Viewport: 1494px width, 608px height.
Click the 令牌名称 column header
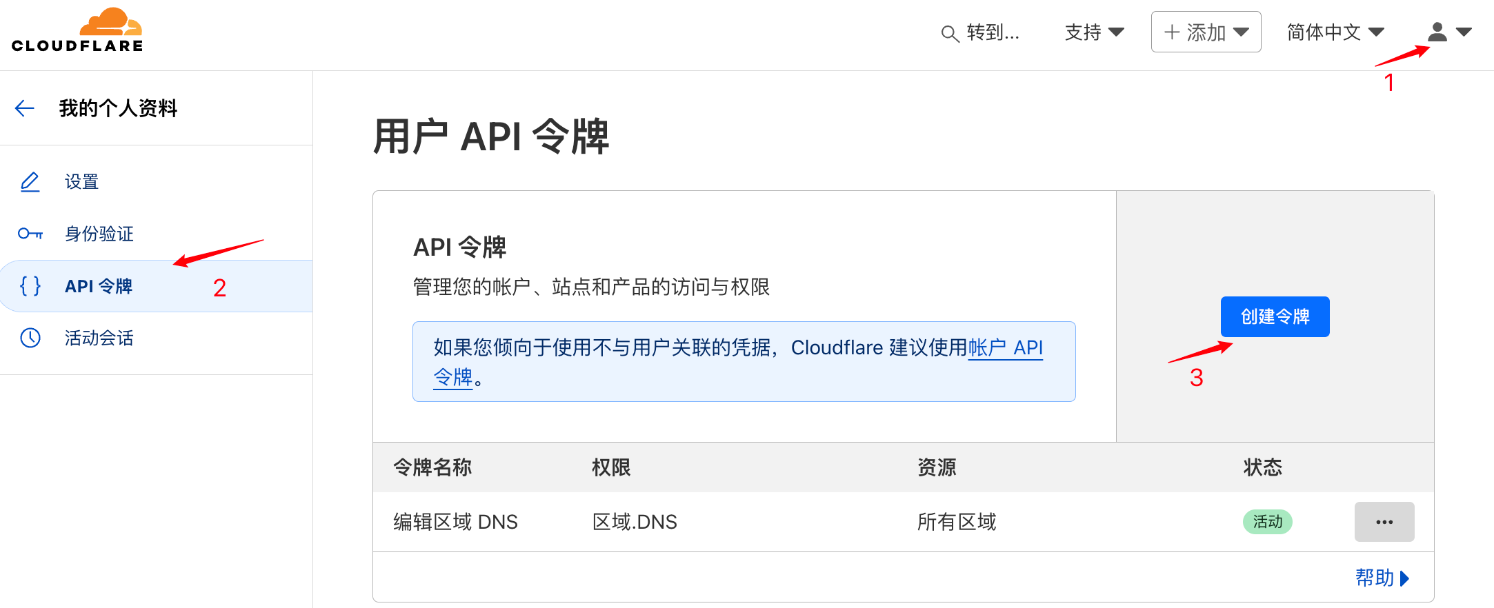tap(432, 467)
